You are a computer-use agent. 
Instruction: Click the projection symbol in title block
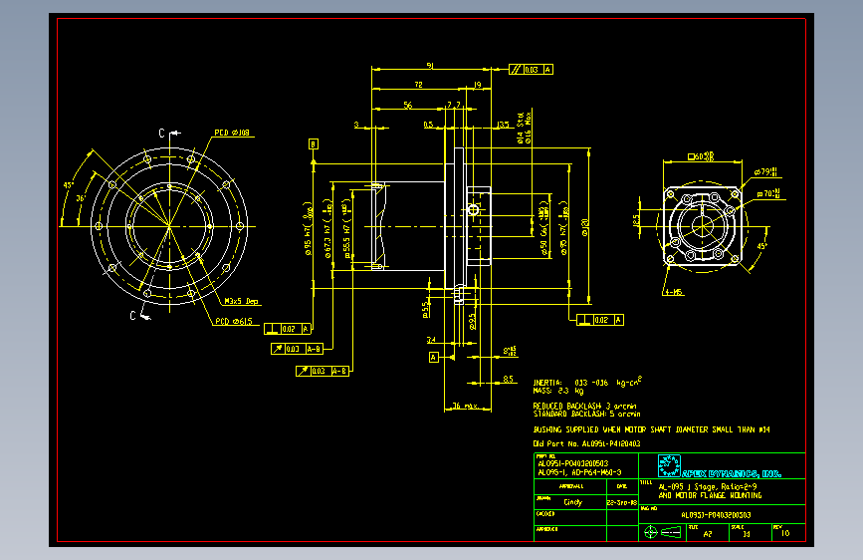tap(665, 532)
